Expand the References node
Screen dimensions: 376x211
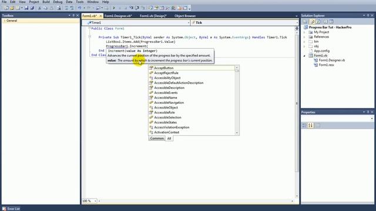304,37
